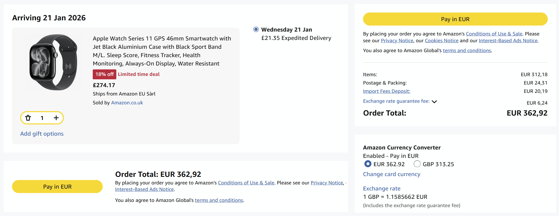This screenshot has height=216, width=559.
Task: Click the top Pay in EUR button
Action: click(455, 19)
